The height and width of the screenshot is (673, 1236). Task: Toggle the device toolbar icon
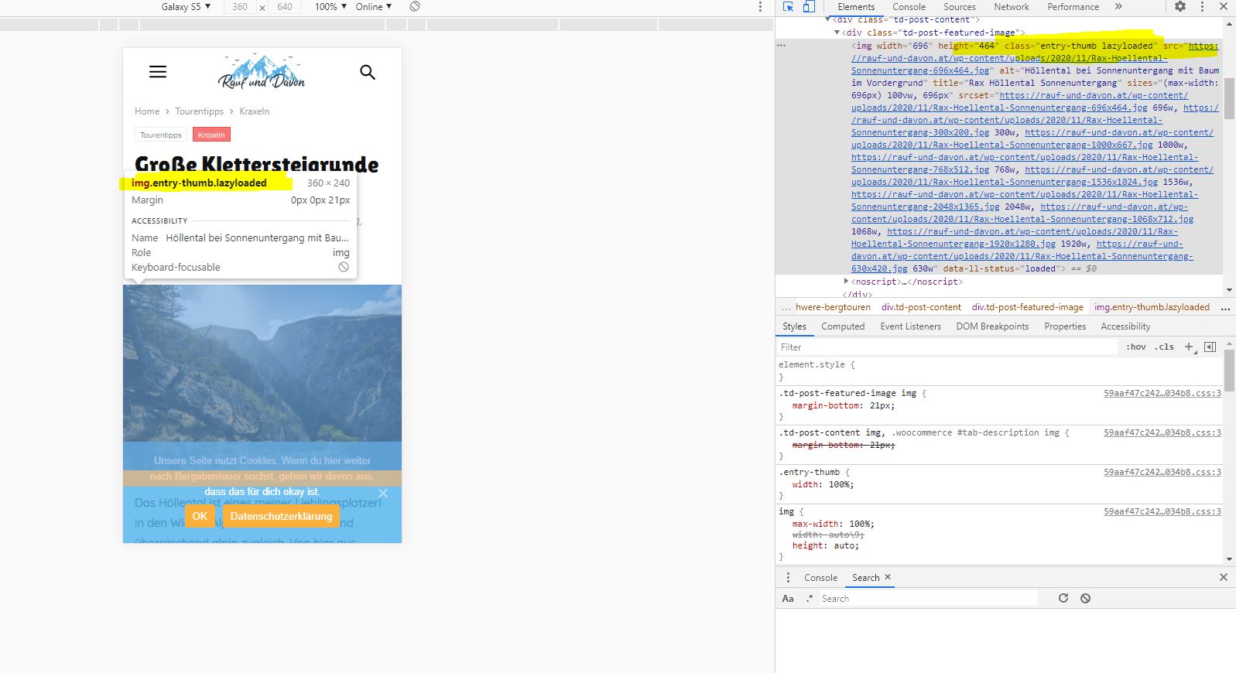pyautogui.click(x=809, y=6)
